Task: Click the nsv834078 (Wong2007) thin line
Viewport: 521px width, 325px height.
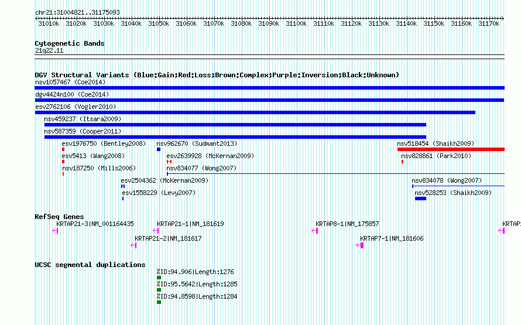Action: click(458, 186)
